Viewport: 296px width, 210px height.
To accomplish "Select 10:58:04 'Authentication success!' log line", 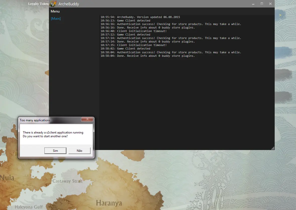I will click(171, 52).
